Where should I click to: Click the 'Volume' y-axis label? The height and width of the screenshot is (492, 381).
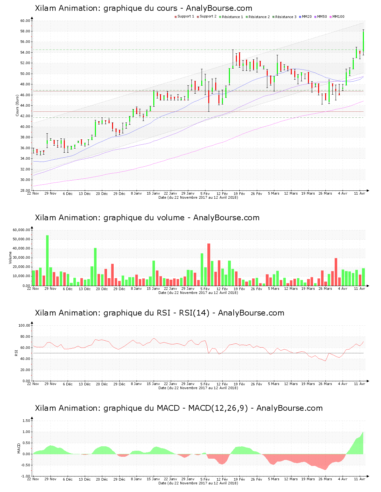pos(10,258)
